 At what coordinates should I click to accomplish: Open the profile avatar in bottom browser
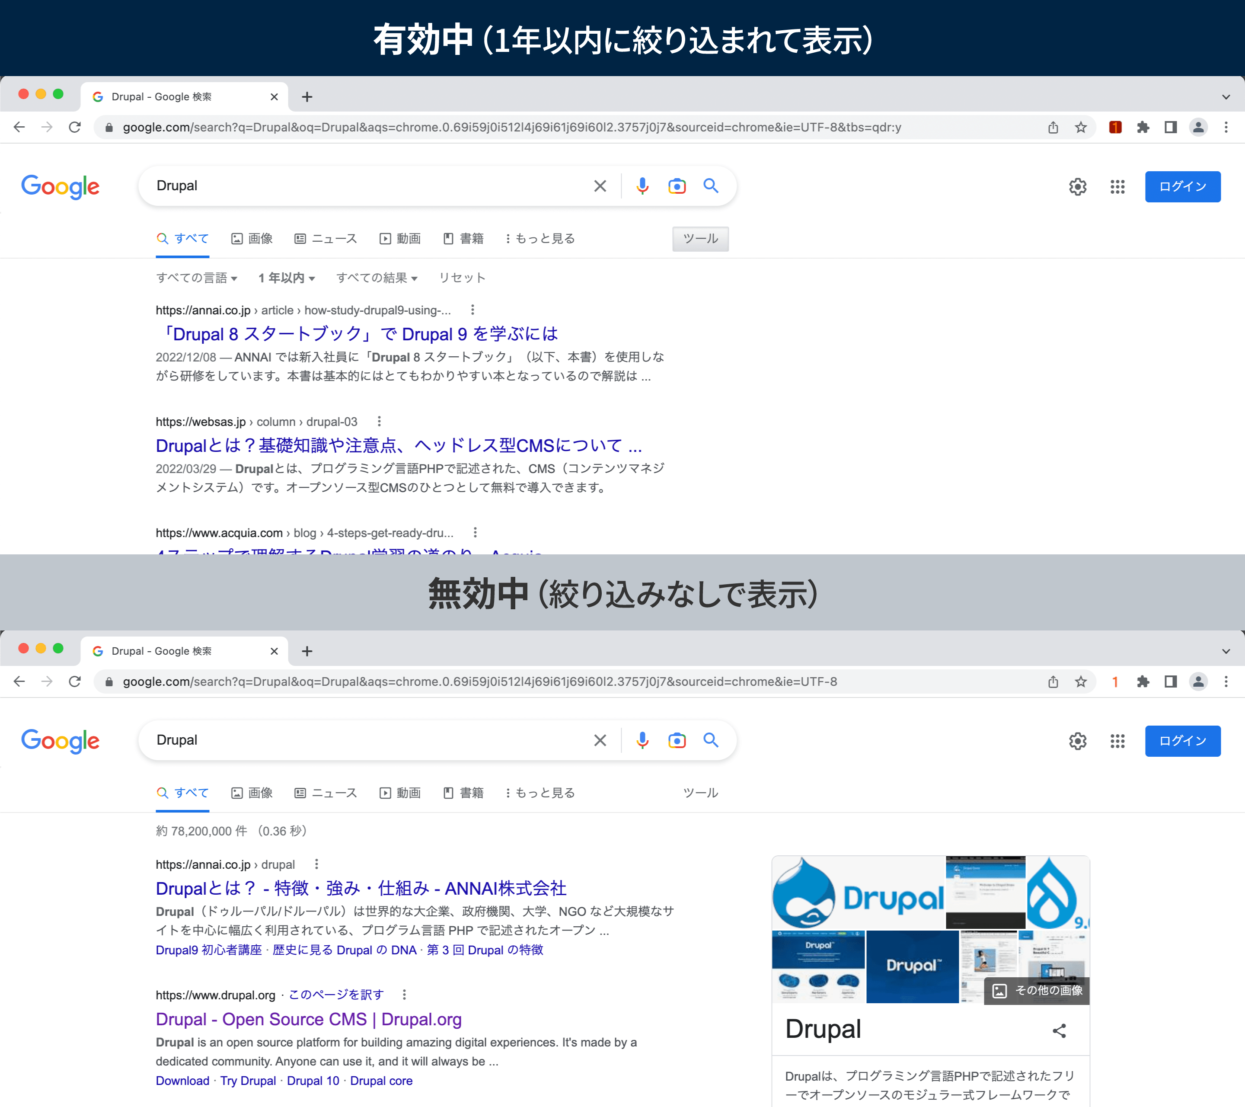coord(1198,682)
